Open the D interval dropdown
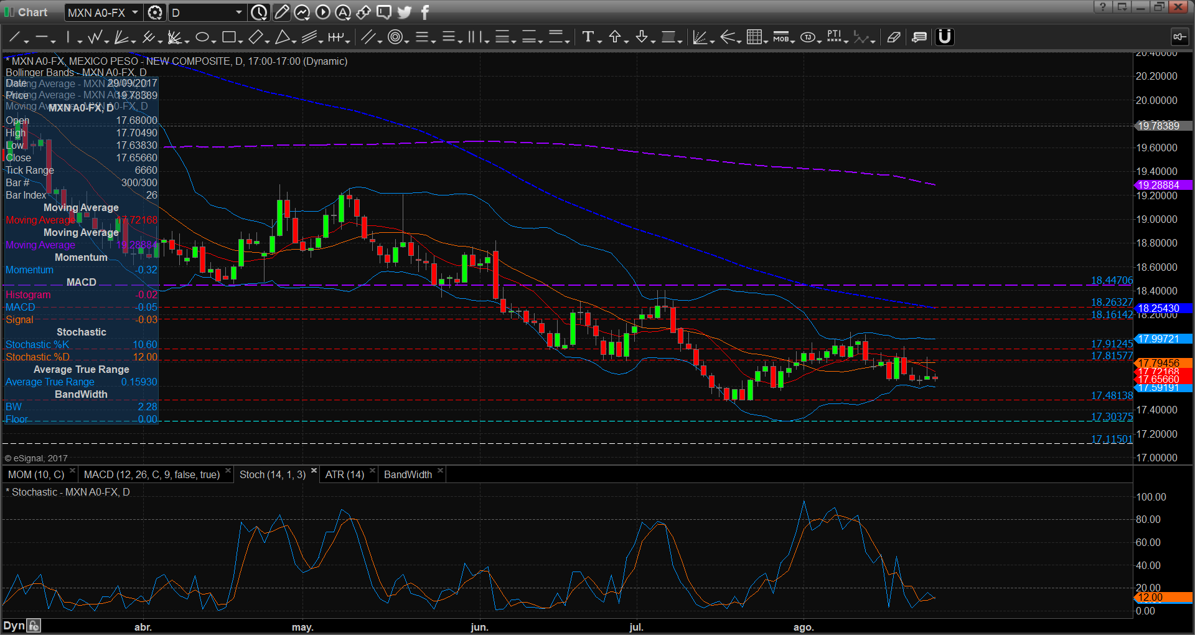 click(x=238, y=12)
